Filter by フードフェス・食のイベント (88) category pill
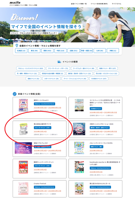135x200 pixels. [x=84, y=68]
